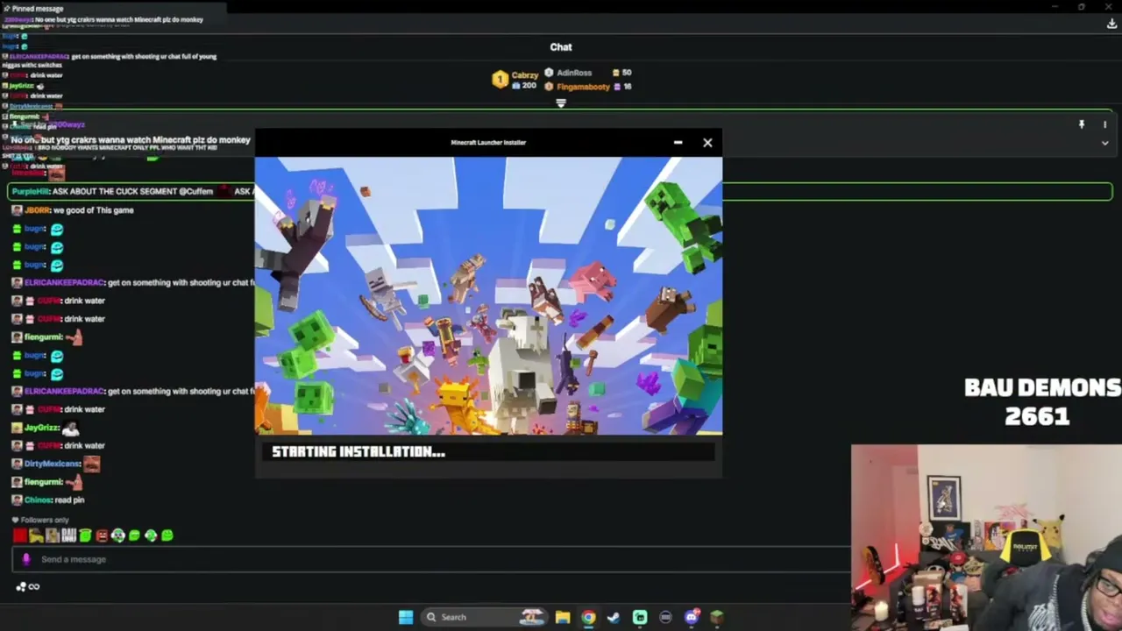Viewport: 1122px width, 631px height.
Task: Click the username DirtyMexicans in chat
Action: pyautogui.click(x=52, y=464)
